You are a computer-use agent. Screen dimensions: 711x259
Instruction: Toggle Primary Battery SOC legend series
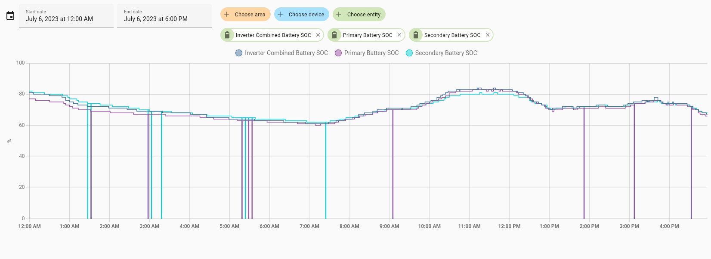pyautogui.click(x=367, y=53)
